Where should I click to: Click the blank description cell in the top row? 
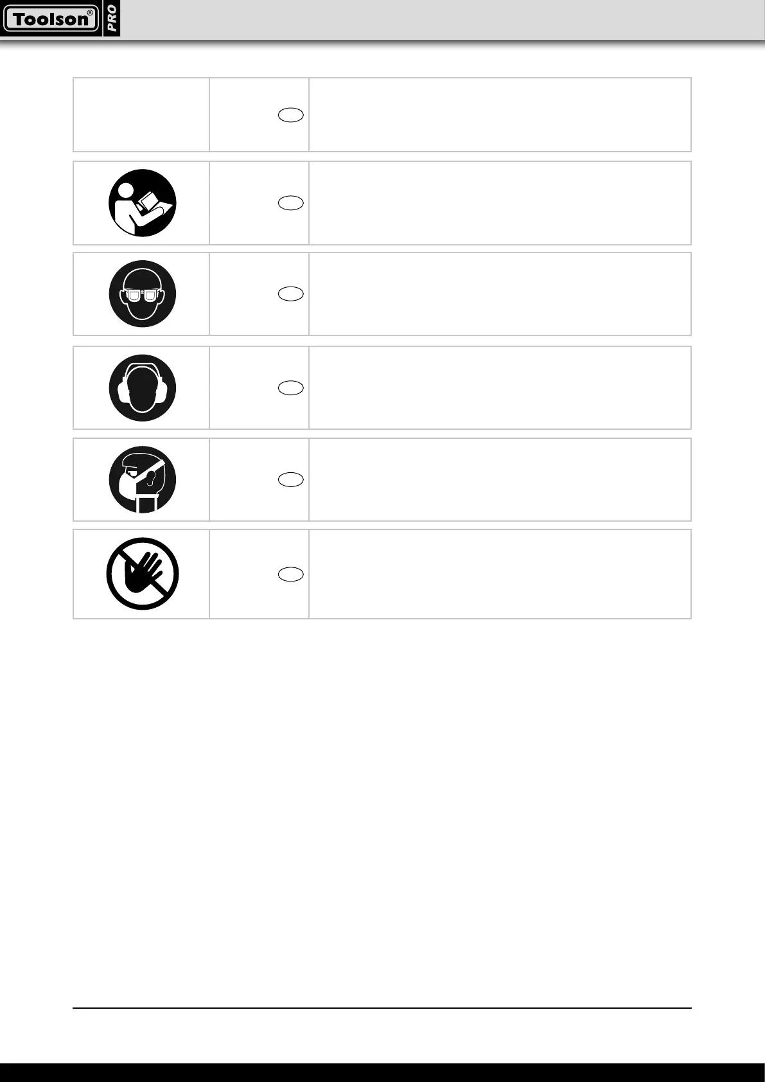click(x=500, y=115)
